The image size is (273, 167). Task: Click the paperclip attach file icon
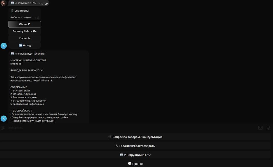point(3,128)
